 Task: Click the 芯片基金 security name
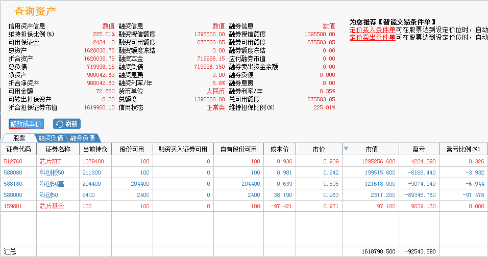coord(52,206)
